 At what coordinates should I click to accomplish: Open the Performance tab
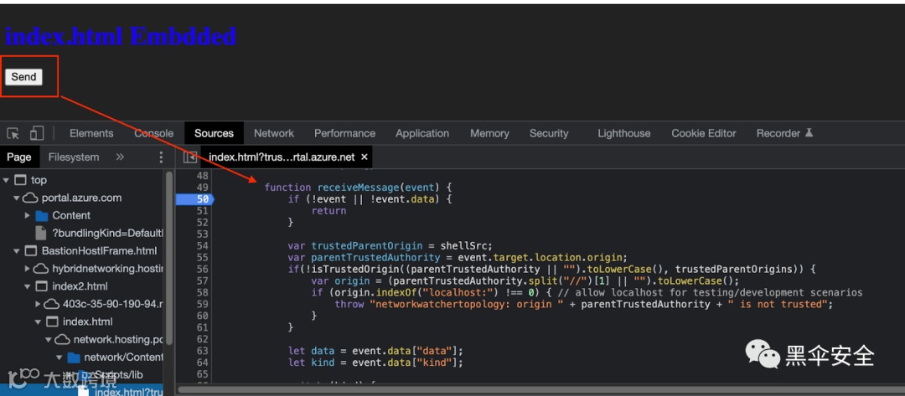344,133
